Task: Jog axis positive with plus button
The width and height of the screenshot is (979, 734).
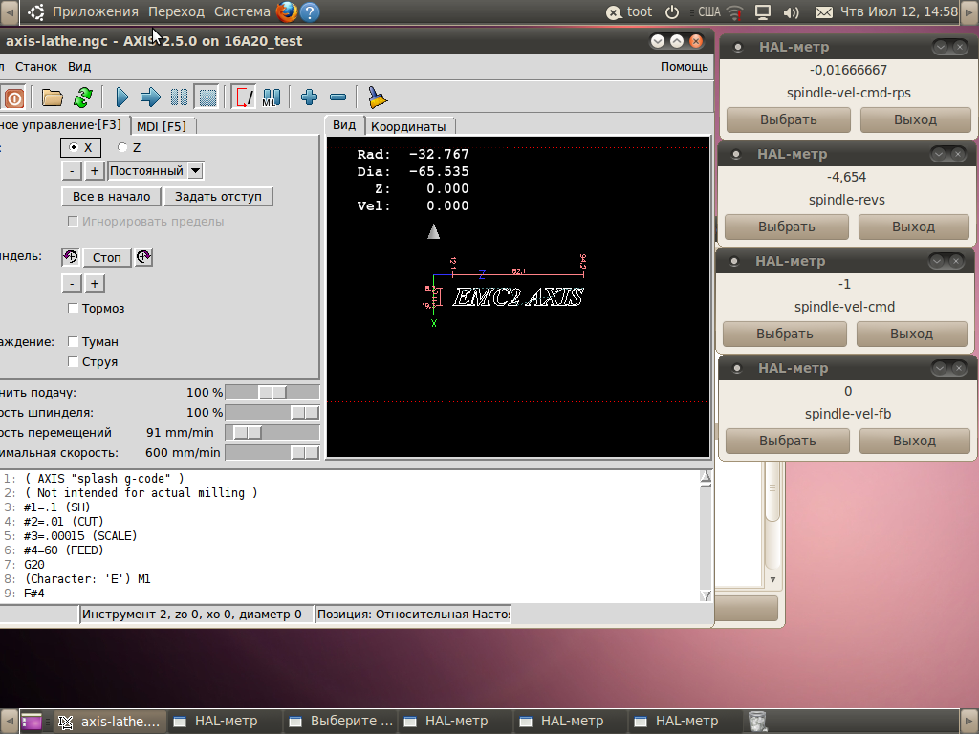Action: tap(95, 170)
